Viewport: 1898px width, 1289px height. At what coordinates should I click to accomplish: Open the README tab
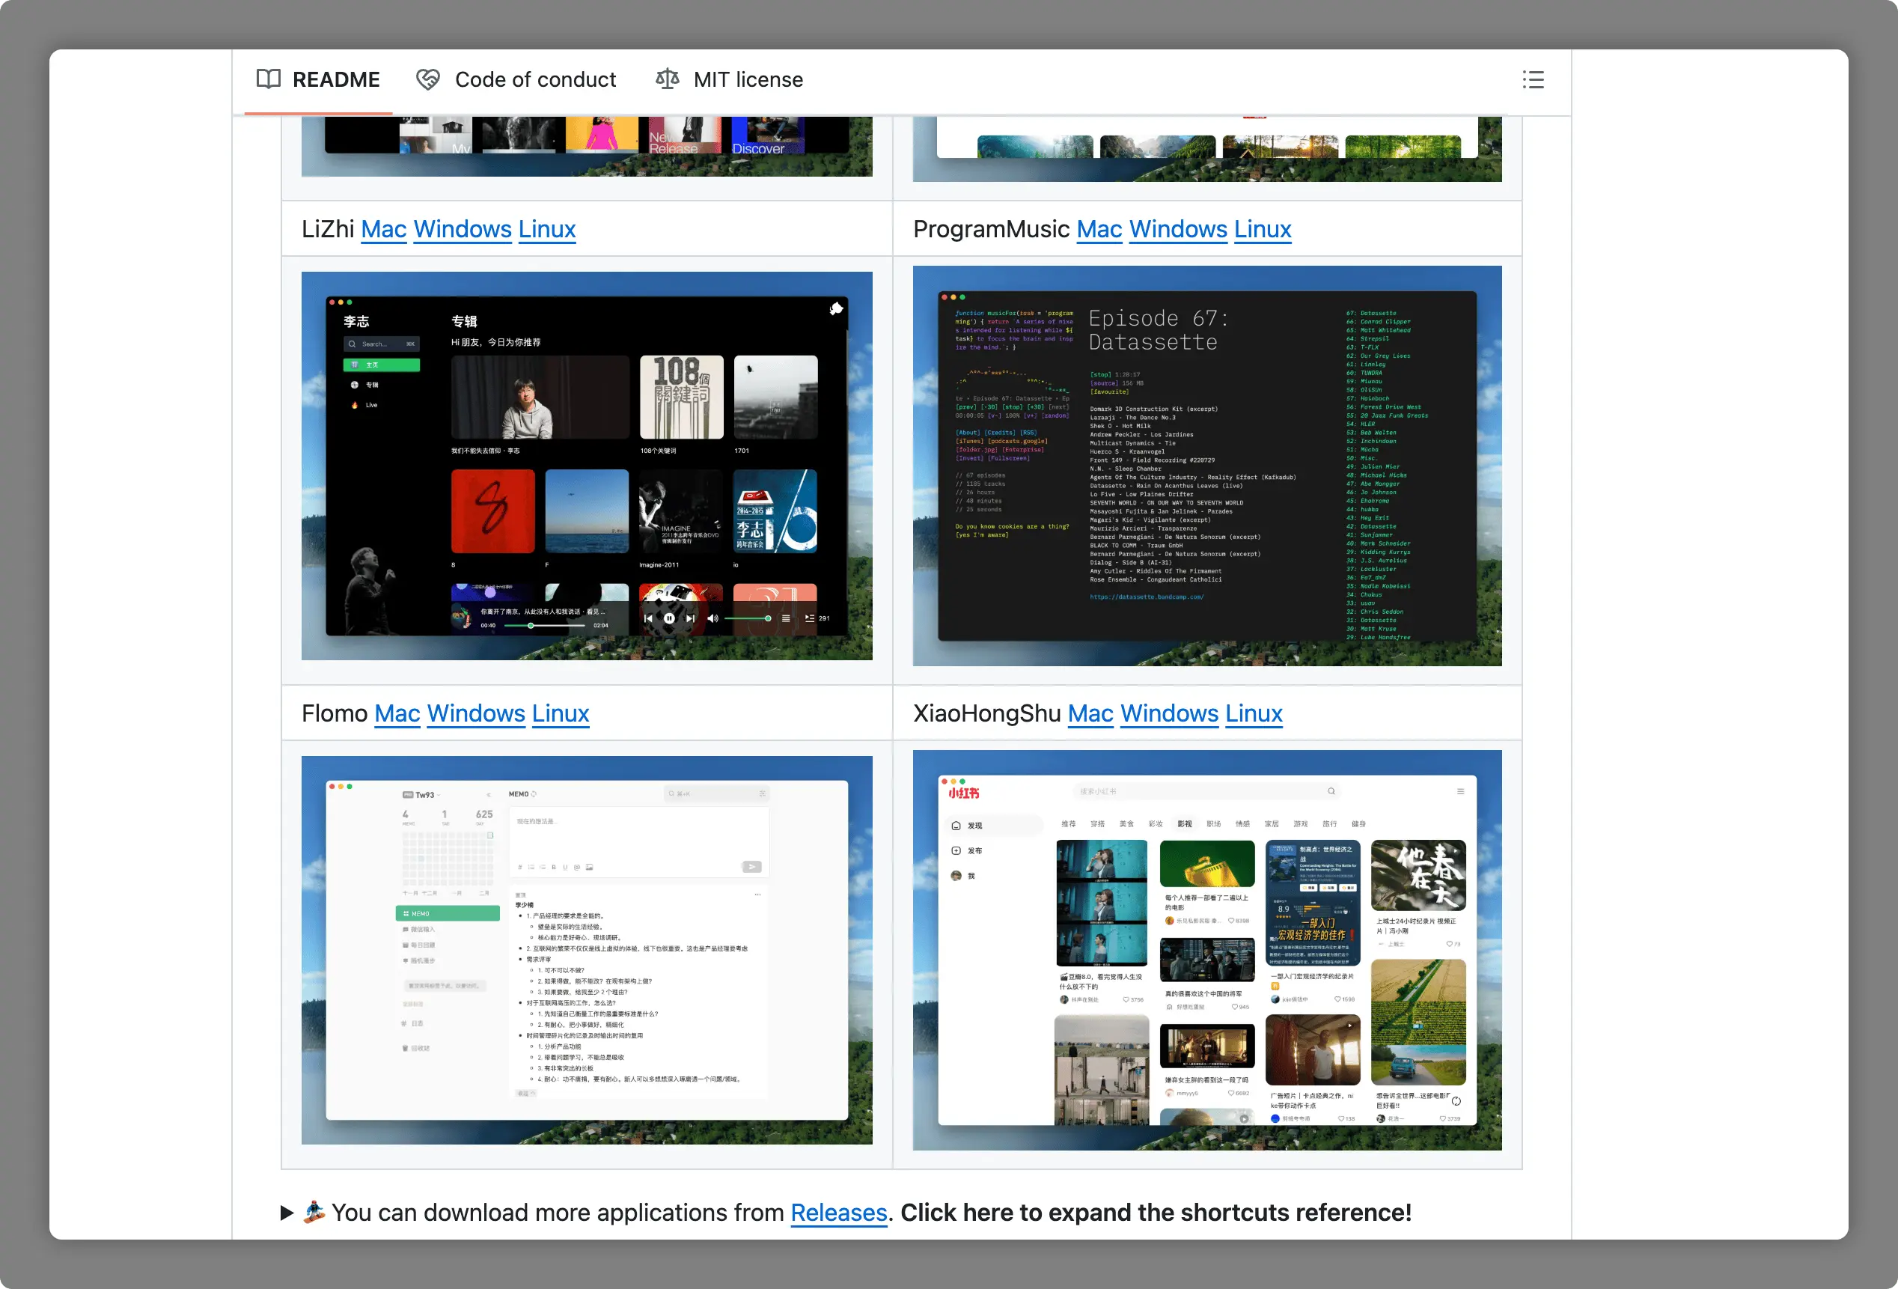(319, 80)
